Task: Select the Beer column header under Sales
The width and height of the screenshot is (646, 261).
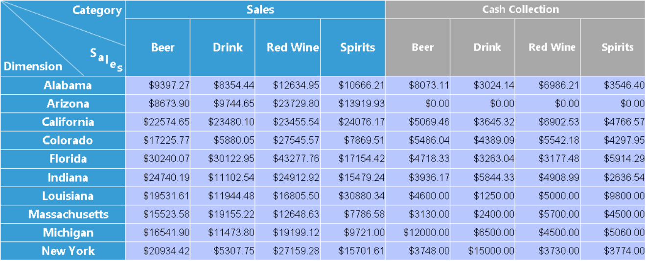Action: tap(162, 47)
